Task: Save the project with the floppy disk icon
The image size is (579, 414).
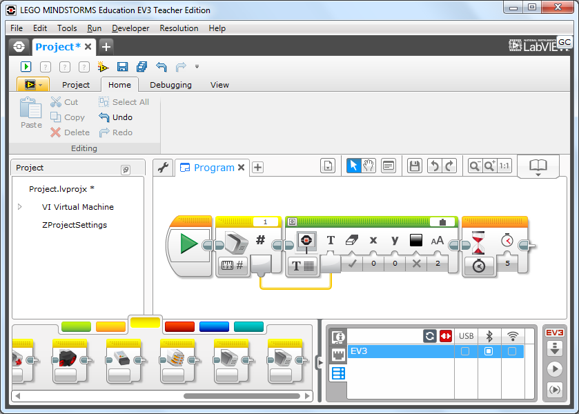Action: [122, 67]
